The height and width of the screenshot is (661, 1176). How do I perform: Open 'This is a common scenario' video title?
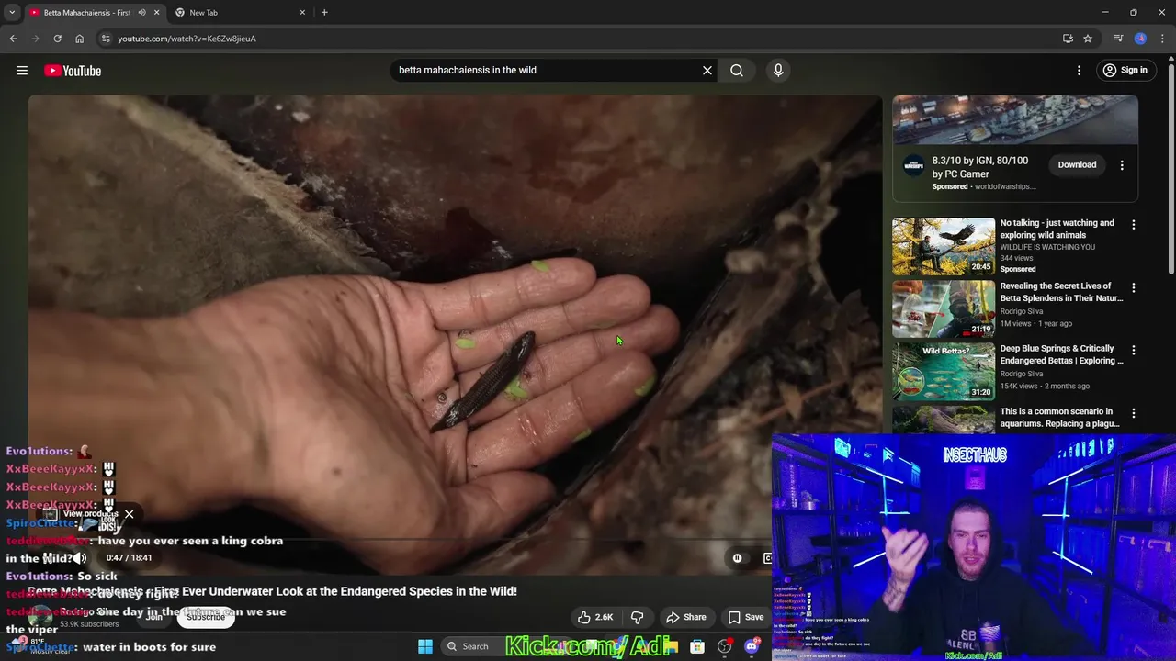(x=1059, y=418)
